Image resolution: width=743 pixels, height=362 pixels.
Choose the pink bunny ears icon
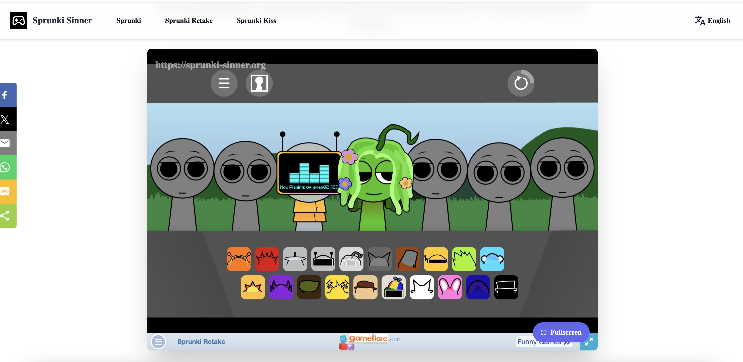pos(449,287)
